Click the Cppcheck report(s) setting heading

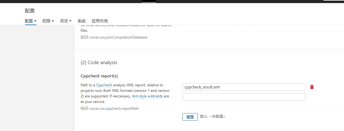(x=99, y=76)
